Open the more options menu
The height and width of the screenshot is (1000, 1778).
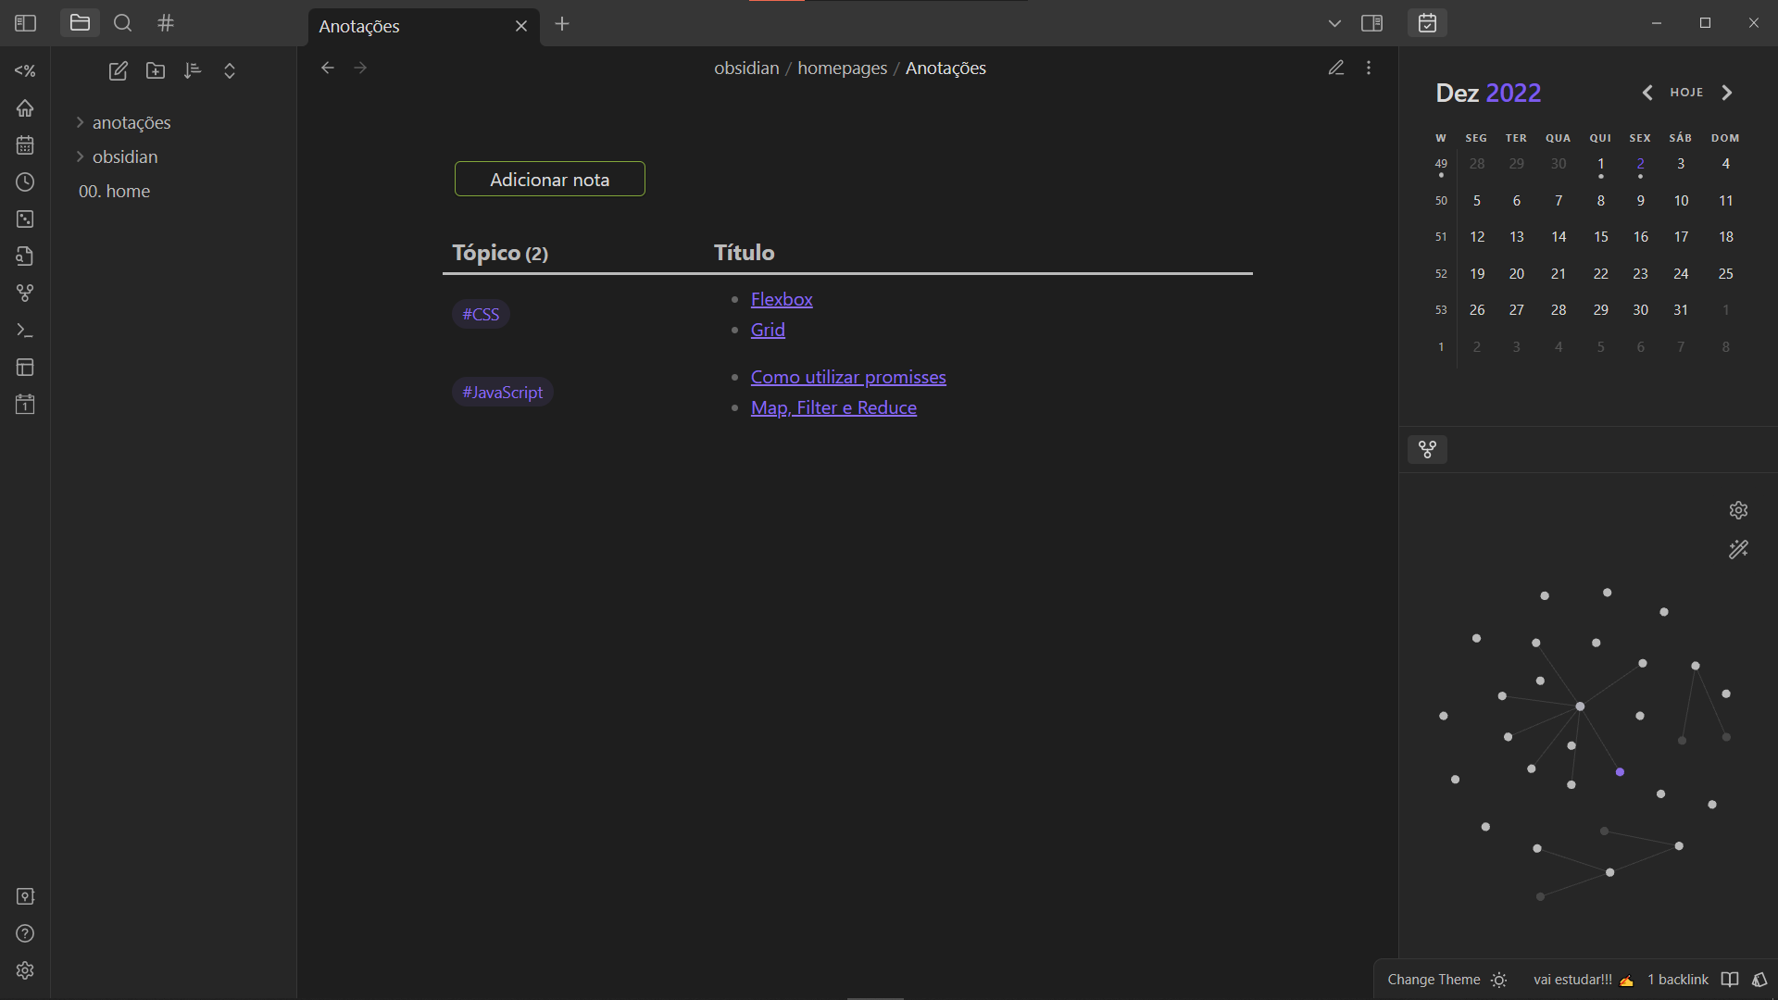1368,68
